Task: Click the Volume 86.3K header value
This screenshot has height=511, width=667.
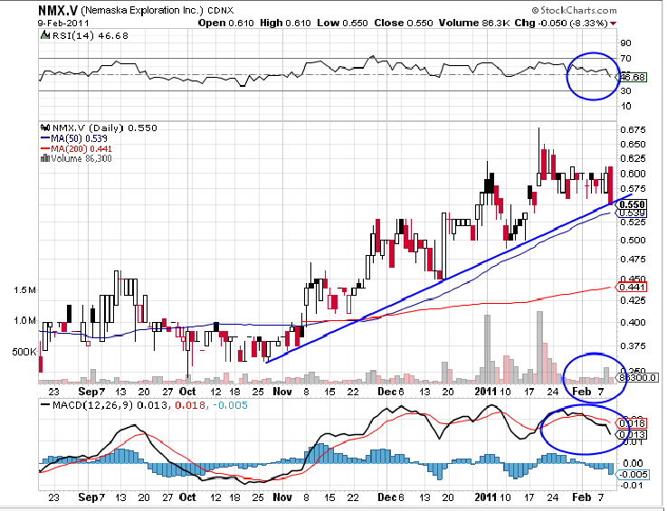Action: tap(474, 23)
